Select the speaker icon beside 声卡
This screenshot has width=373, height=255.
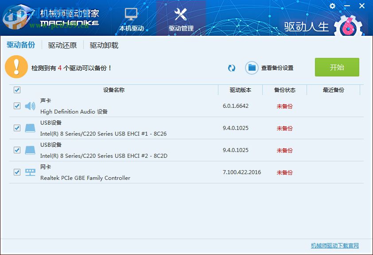pos(30,106)
